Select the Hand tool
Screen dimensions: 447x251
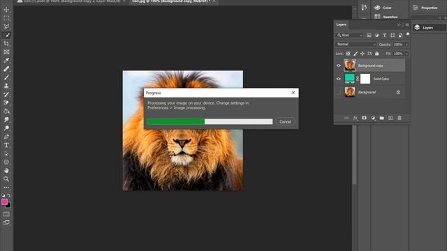pos(6,170)
